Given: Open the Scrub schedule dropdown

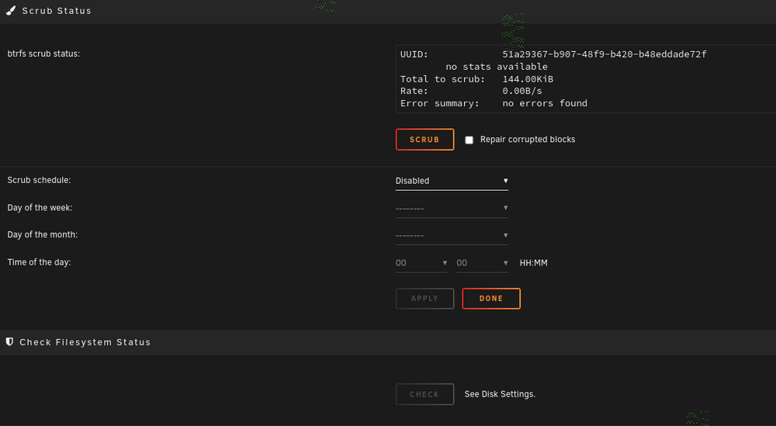Looking at the screenshot, I should 452,181.
